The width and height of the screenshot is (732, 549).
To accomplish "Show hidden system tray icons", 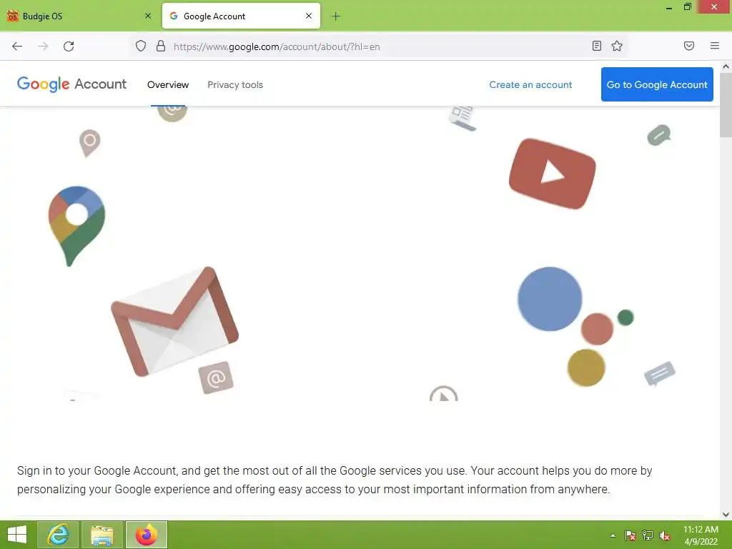I will 613,535.
